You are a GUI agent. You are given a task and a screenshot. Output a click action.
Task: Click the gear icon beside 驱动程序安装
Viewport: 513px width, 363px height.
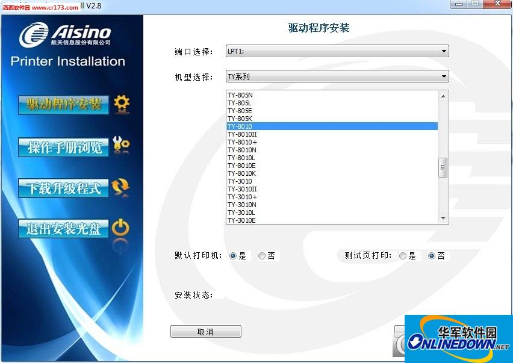(122, 104)
